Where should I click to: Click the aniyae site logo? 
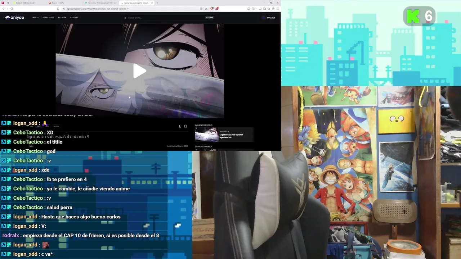pyautogui.click(x=14, y=17)
